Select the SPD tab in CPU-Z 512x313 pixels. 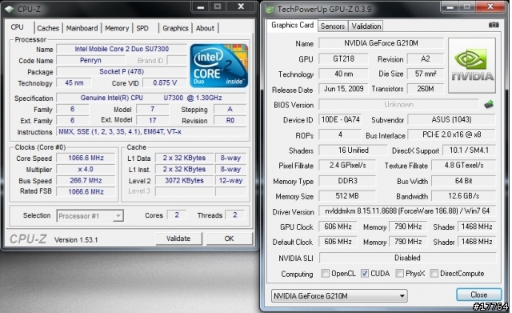point(142,28)
